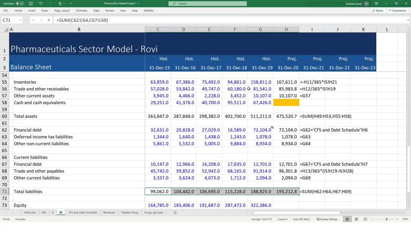Open the Refinitiv ribbon tab

[x=149, y=11]
